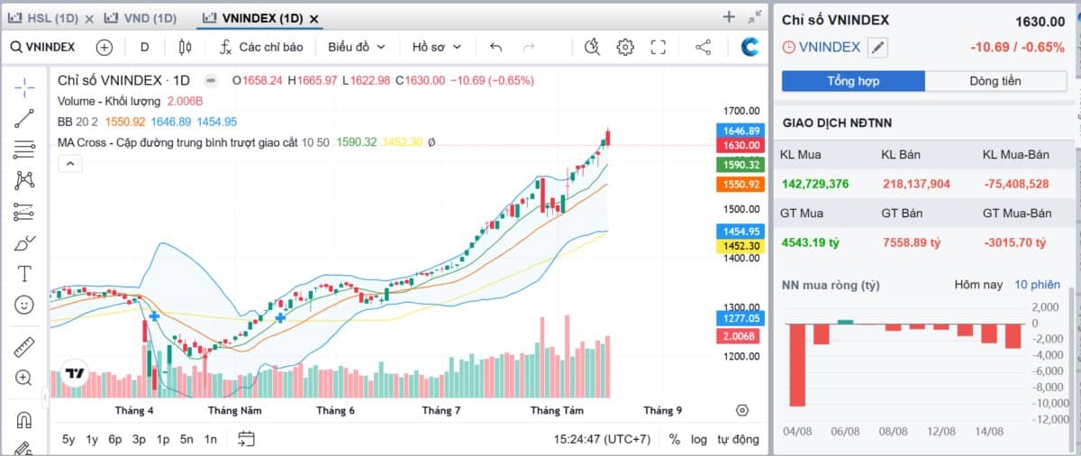This screenshot has width=1081, height=456.
Task: Click the 04/08 red net-selling bar
Action: pos(796,365)
